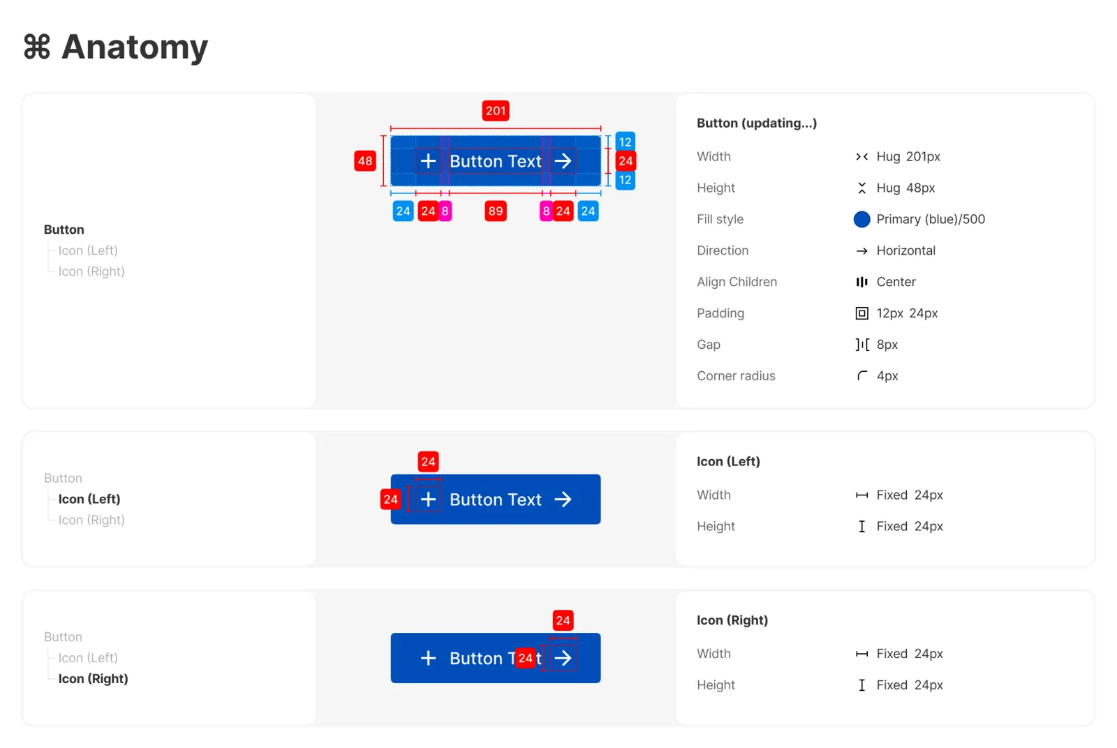Click the Fixed height icon under Icon (Right)
This screenshot has height=748, width=1117.
(861, 685)
